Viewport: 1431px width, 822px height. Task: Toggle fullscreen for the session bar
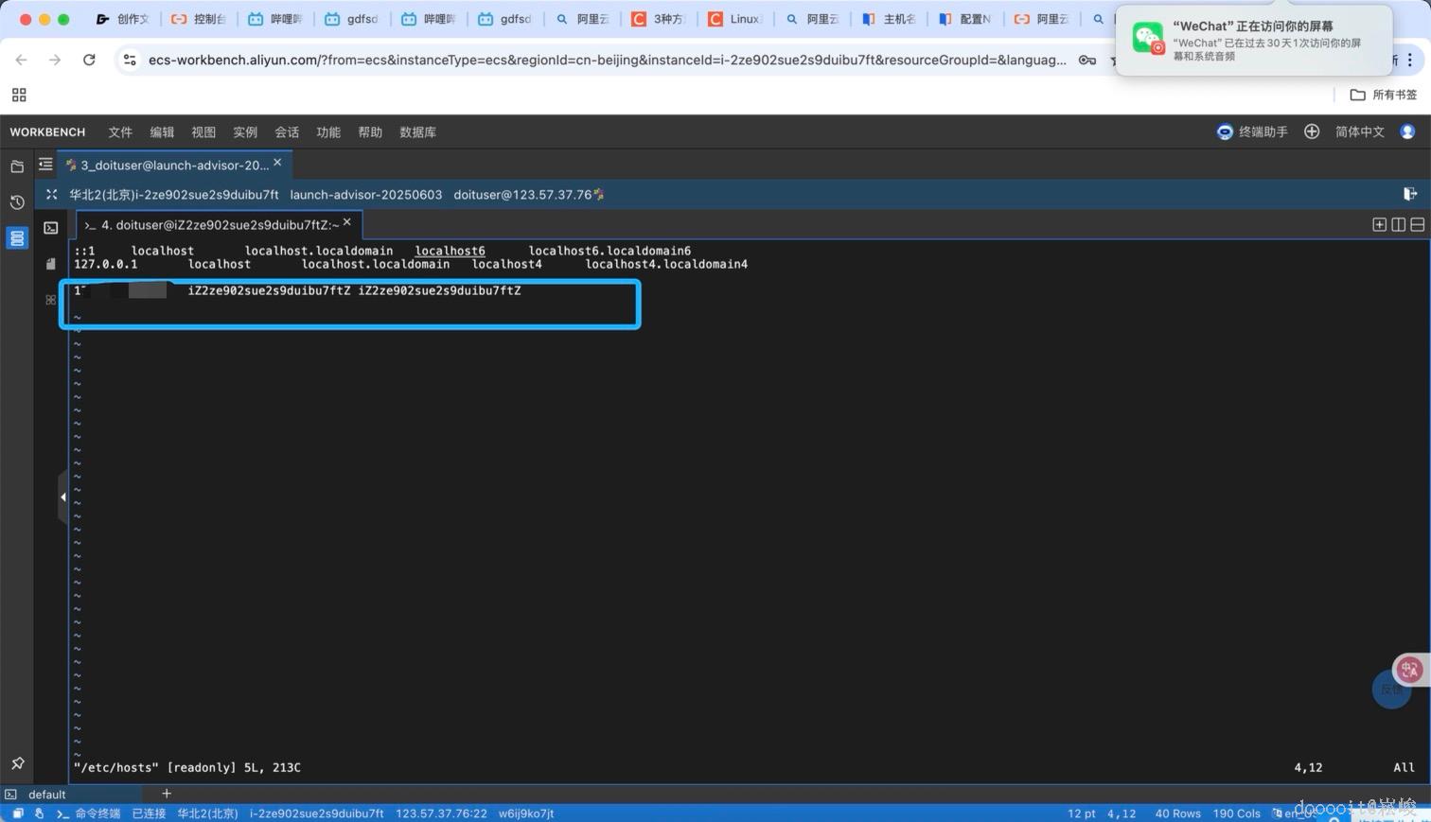click(x=52, y=194)
